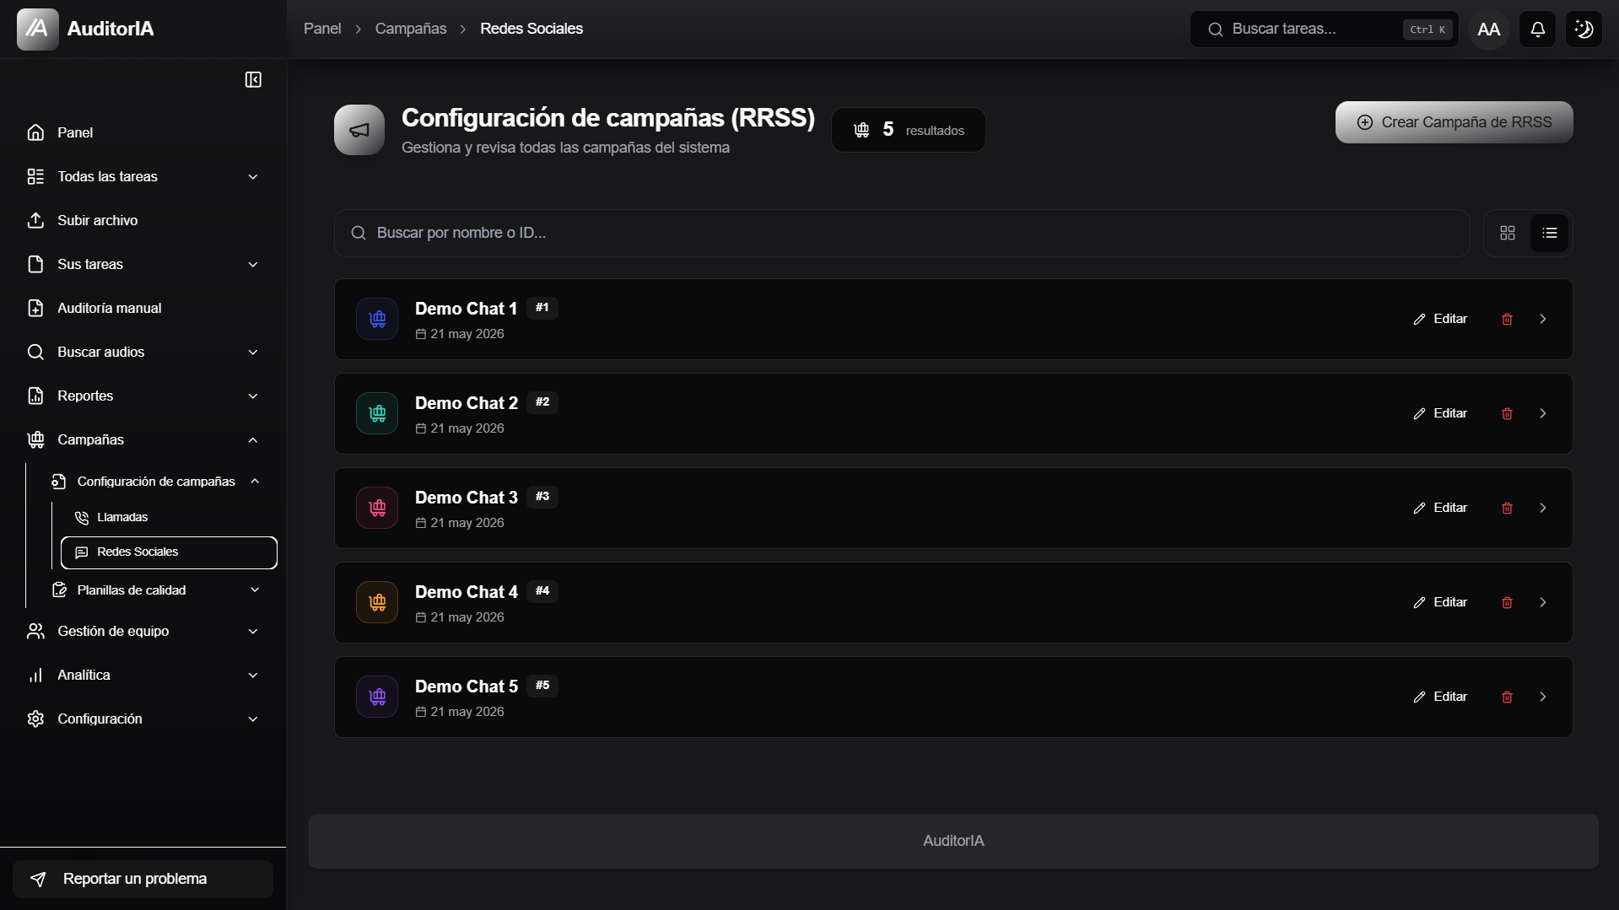The width and height of the screenshot is (1619, 910).
Task: Expand Configuración menu
Action: click(x=143, y=719)
